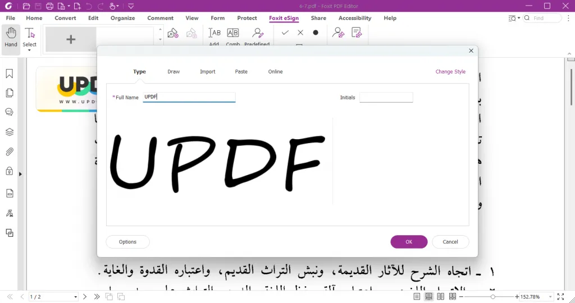The height and width of the screenshot is (303, 575).
Task: Select the dot stamp
Action: 316,33
